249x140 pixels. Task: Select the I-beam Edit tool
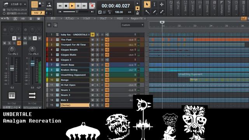pyautogui.click(x=154, y=4)
